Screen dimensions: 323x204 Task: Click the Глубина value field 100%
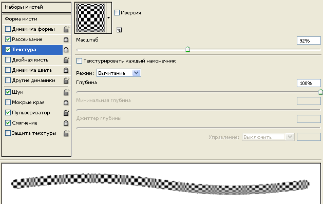[309, 83]
